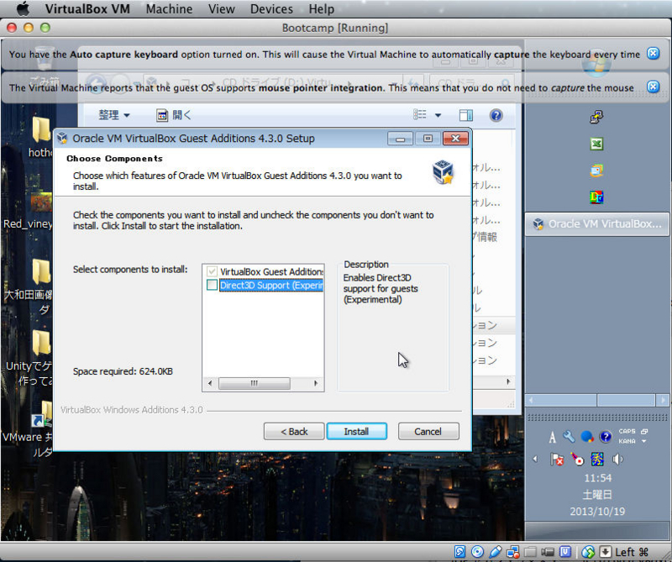This screenshot has width=672, height=562.
Task: Click the Windows Start orb
Action: pos(596,65)
